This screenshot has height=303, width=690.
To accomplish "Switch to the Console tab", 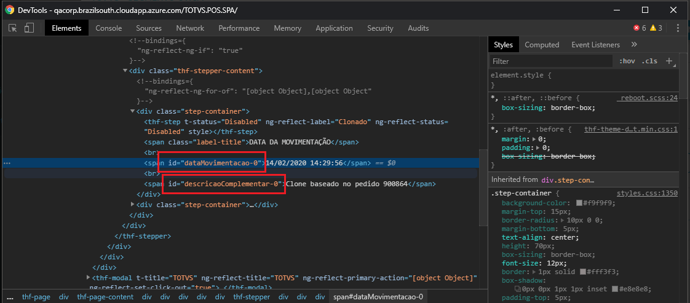I will click(x=108, y=28).
